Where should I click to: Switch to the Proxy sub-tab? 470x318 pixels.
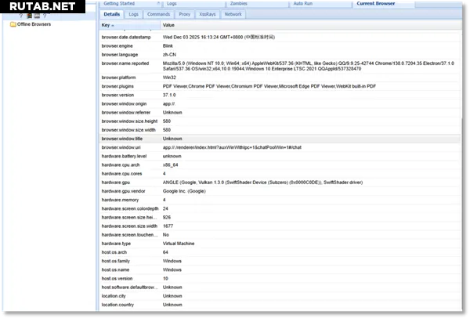[184, 14]
